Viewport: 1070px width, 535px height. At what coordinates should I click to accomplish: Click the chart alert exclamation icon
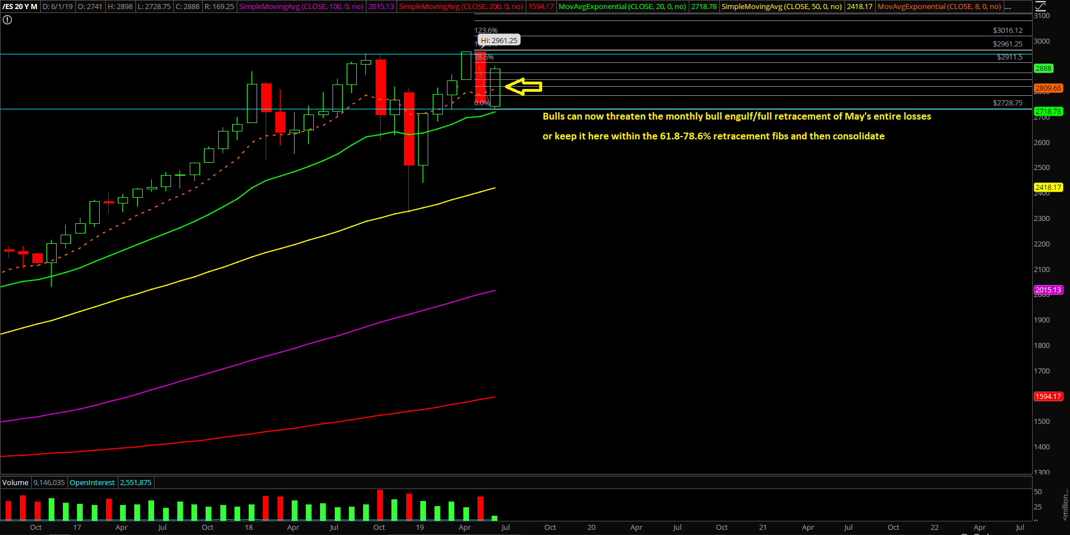click(7, 20)
